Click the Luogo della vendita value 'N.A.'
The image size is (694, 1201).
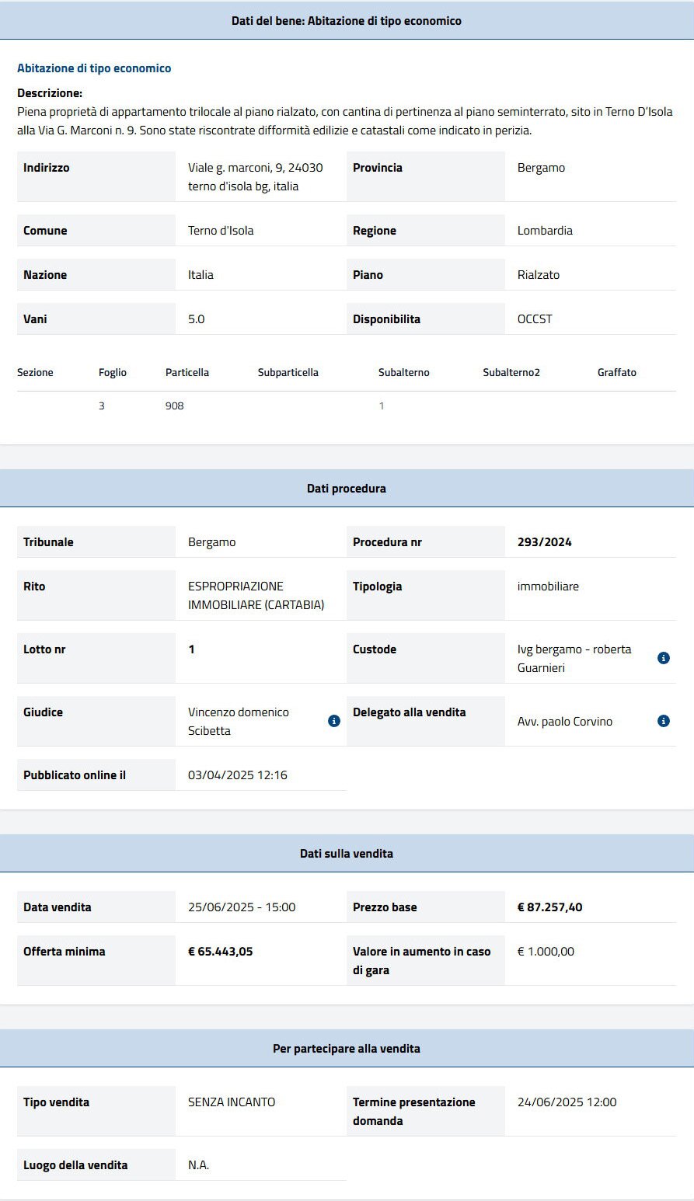point(199,1165)
